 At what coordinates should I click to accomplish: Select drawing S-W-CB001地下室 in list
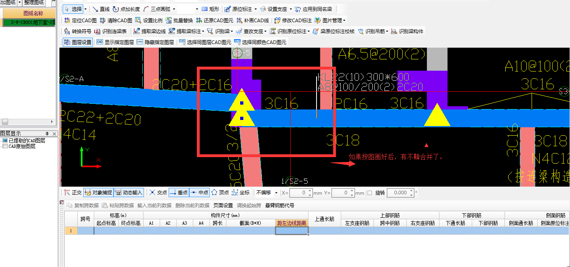click(x=28, y=23)
